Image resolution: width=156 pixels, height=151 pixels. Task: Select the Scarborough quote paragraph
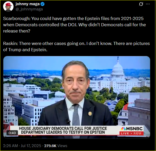pos(74,25)
